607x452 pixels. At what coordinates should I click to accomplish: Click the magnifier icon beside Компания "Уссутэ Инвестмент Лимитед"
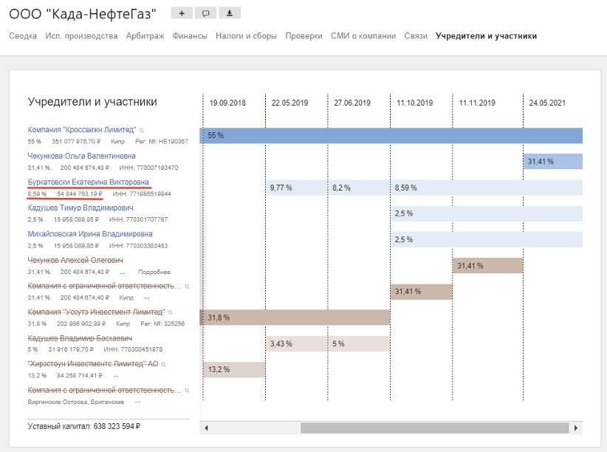(171, 312)
